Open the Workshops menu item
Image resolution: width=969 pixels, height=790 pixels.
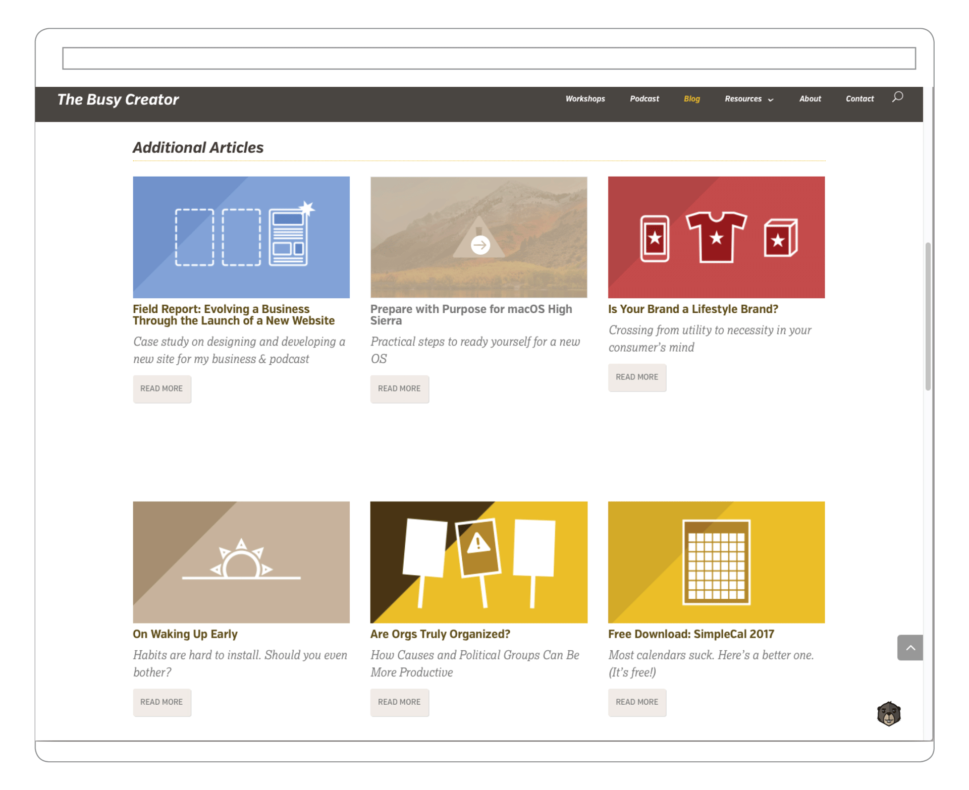point(584,99)
